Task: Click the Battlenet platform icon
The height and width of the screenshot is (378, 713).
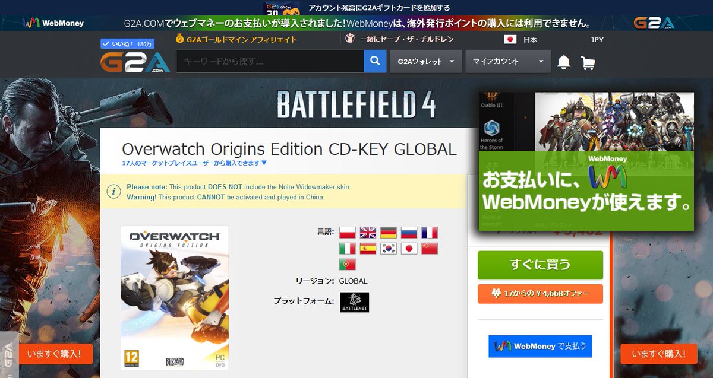Action: pos(355,302)
